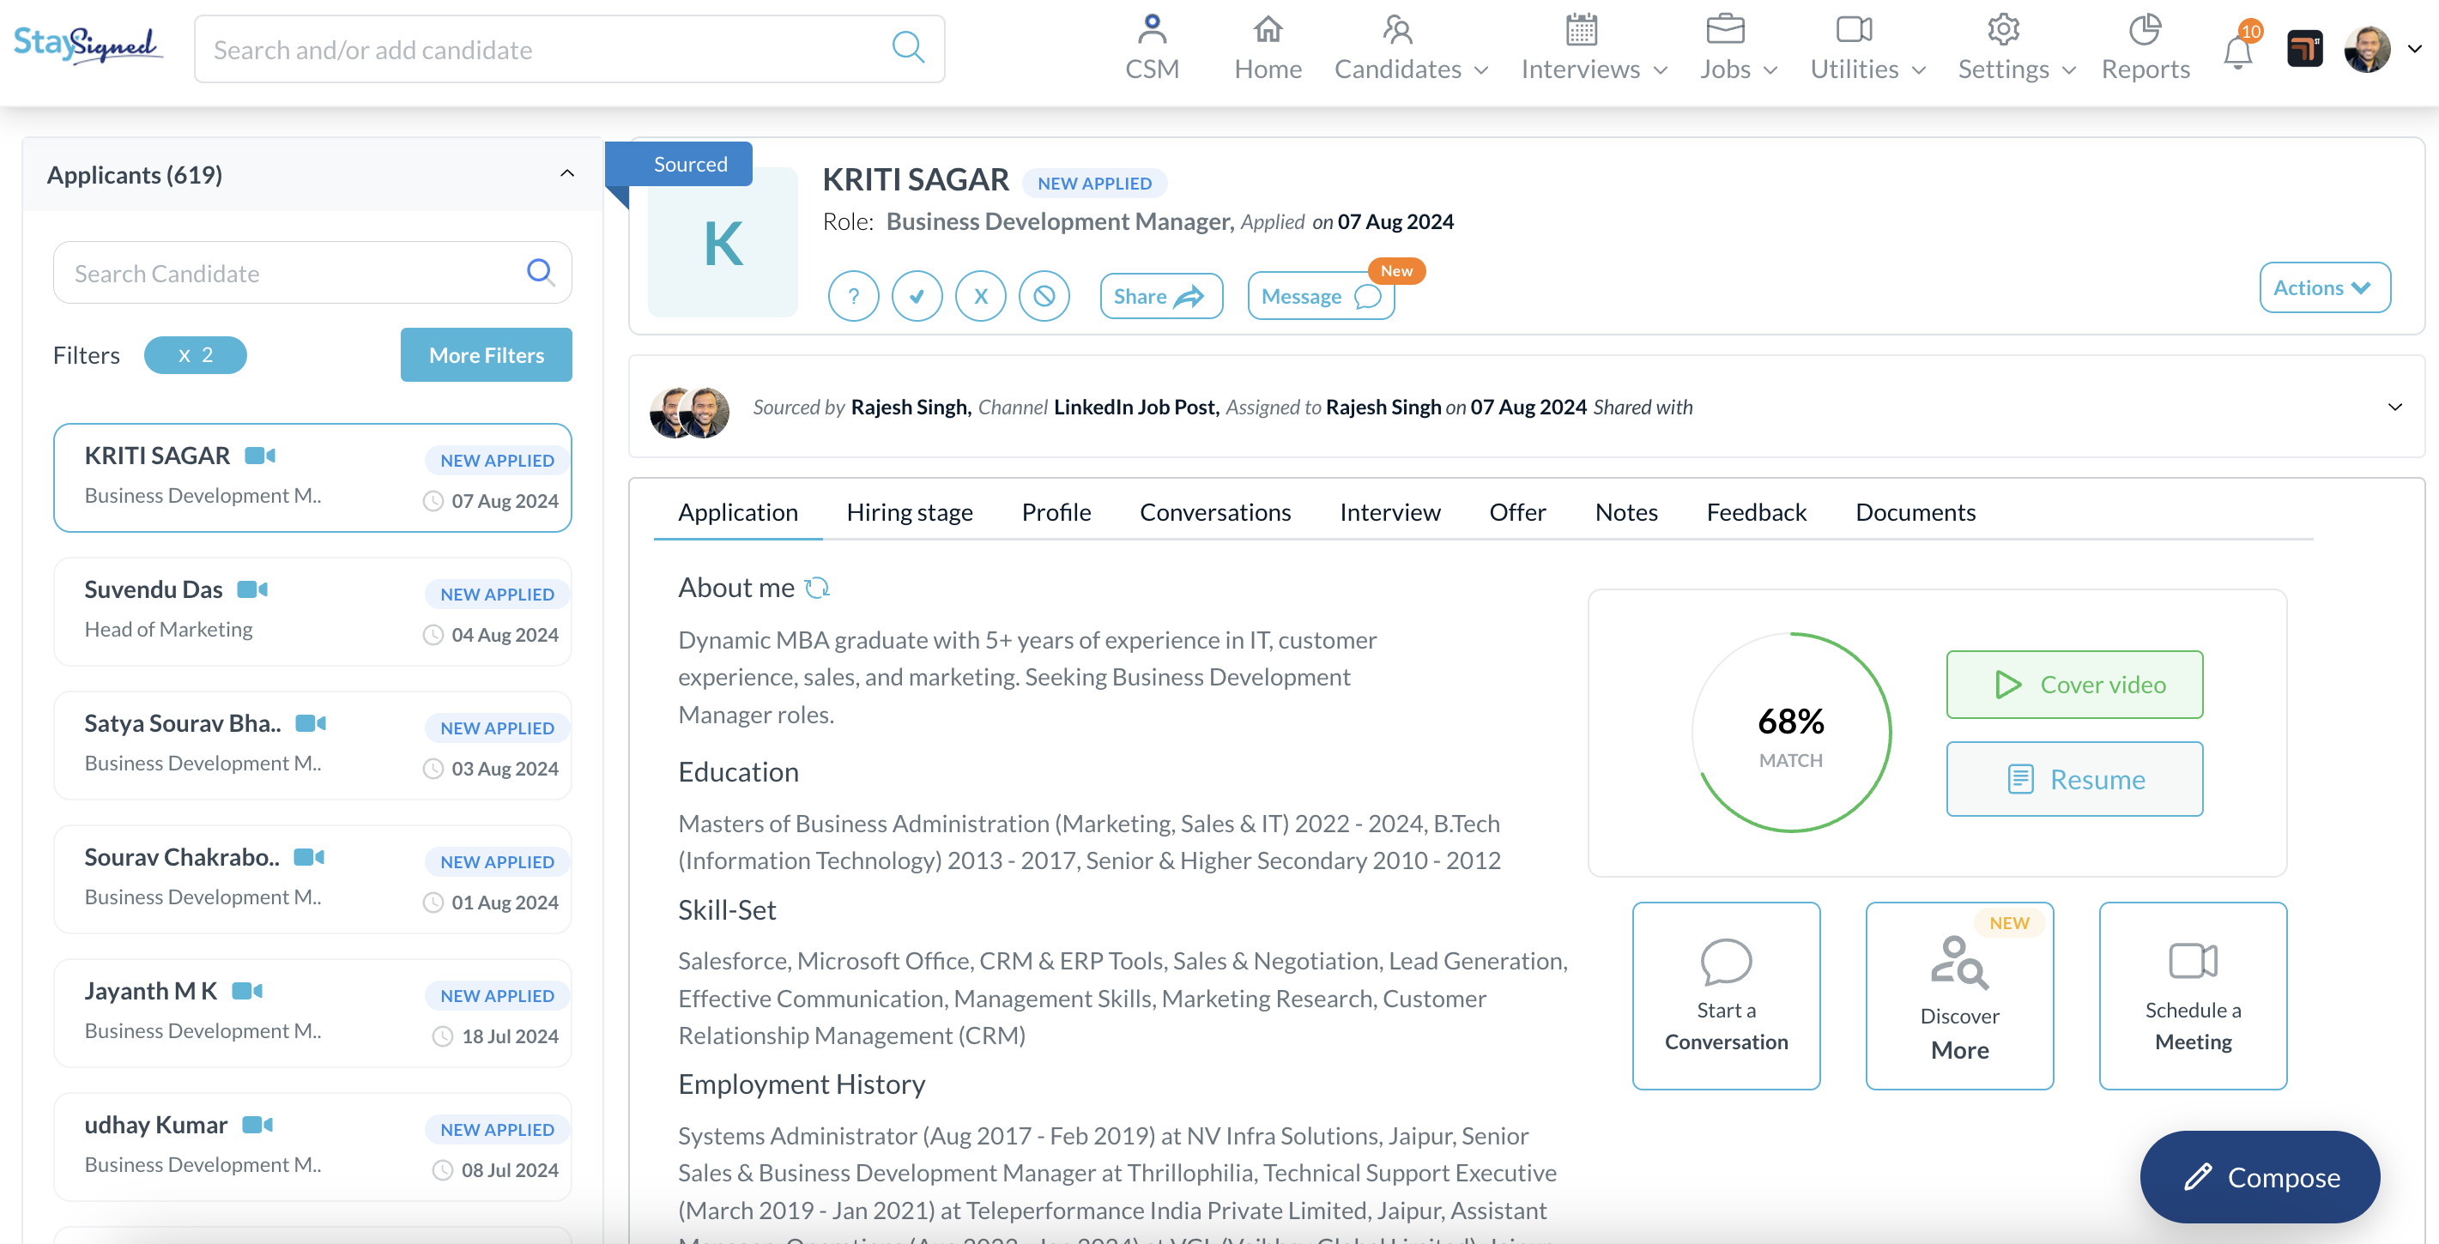This screenshot has height=1244, width=2439.
Task: Open the Candidates navigation menu
Action: [1411, 48]
